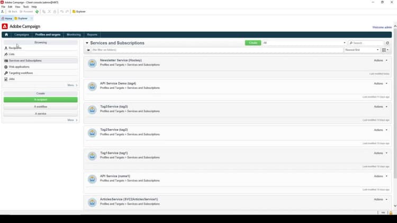This screenshot has width=397, height=223.
Task: Switch to the Home tab
Action: click(7, 19)
